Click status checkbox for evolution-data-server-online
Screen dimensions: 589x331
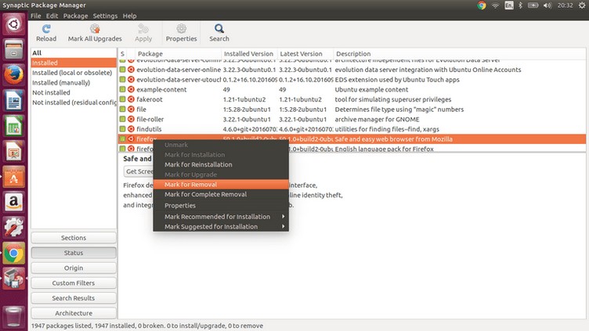[x=122, y=70]
